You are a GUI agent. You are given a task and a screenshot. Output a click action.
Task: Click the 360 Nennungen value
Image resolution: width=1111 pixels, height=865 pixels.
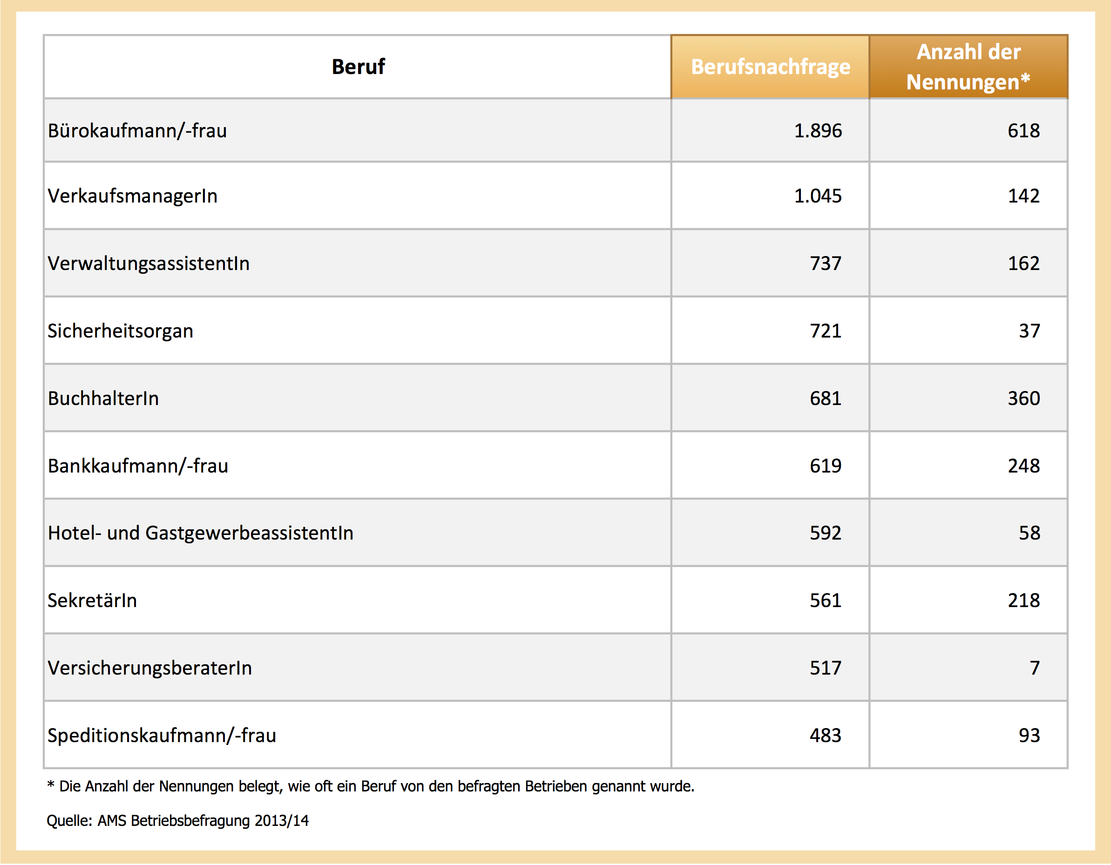click(1023, 398)
